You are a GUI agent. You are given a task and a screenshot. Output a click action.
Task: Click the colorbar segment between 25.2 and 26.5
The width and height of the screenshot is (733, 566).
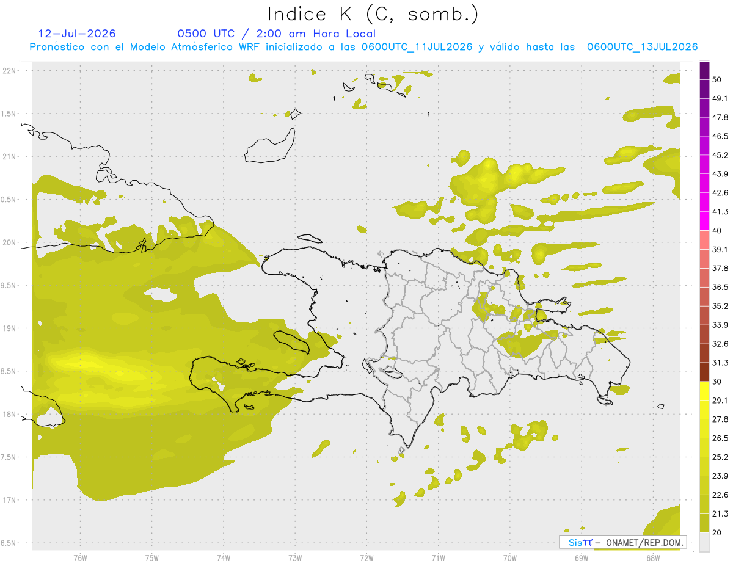click(x=705, y=448)
